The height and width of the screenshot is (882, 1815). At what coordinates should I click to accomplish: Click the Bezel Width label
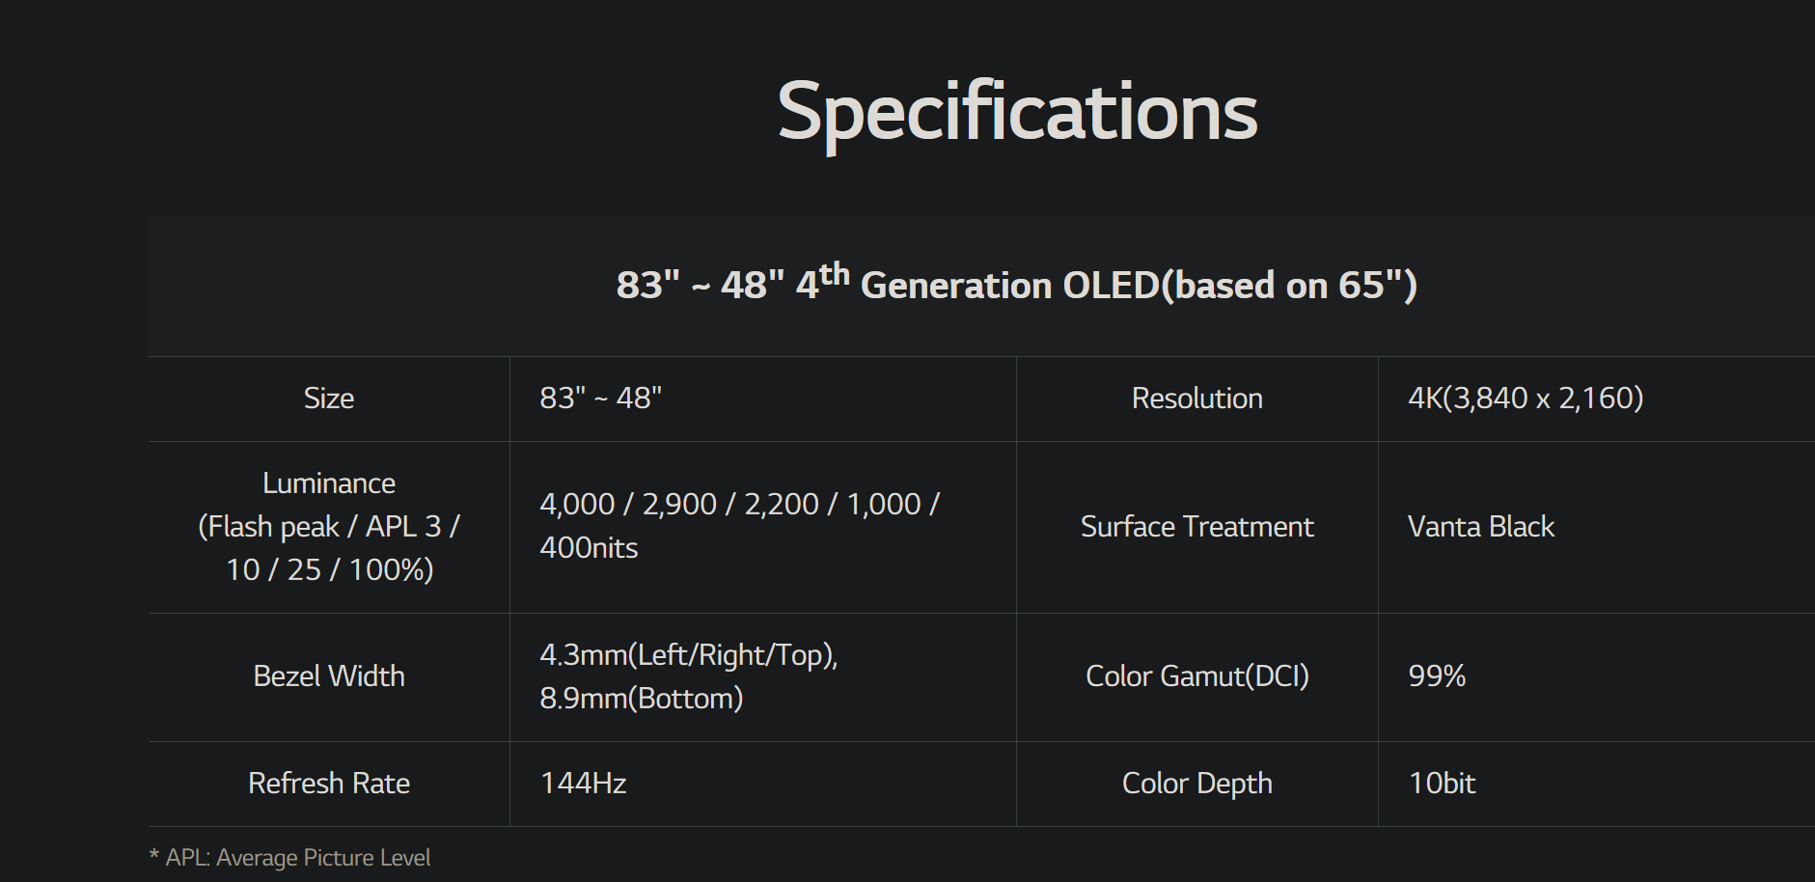point(329,676)
